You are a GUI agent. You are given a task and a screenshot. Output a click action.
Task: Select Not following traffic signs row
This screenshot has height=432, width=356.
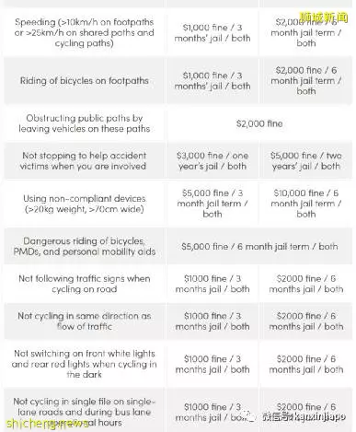tap(178, 284)
